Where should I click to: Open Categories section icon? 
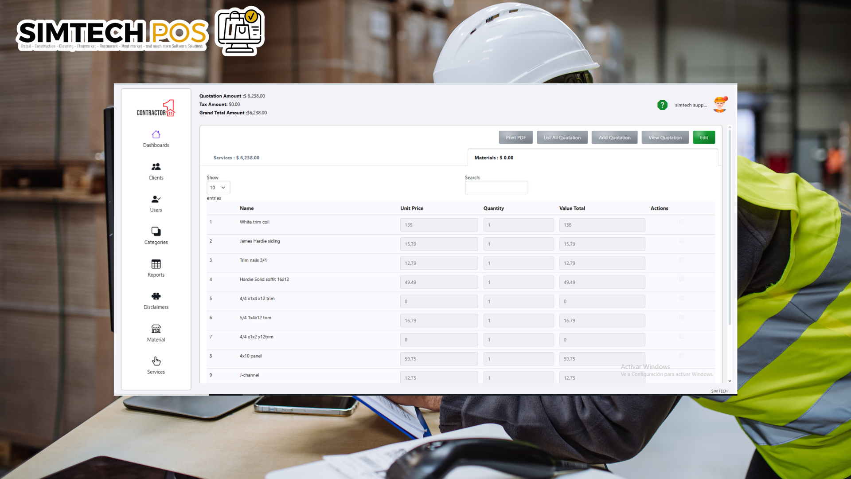pyautogui.click(x=156, y=232)
